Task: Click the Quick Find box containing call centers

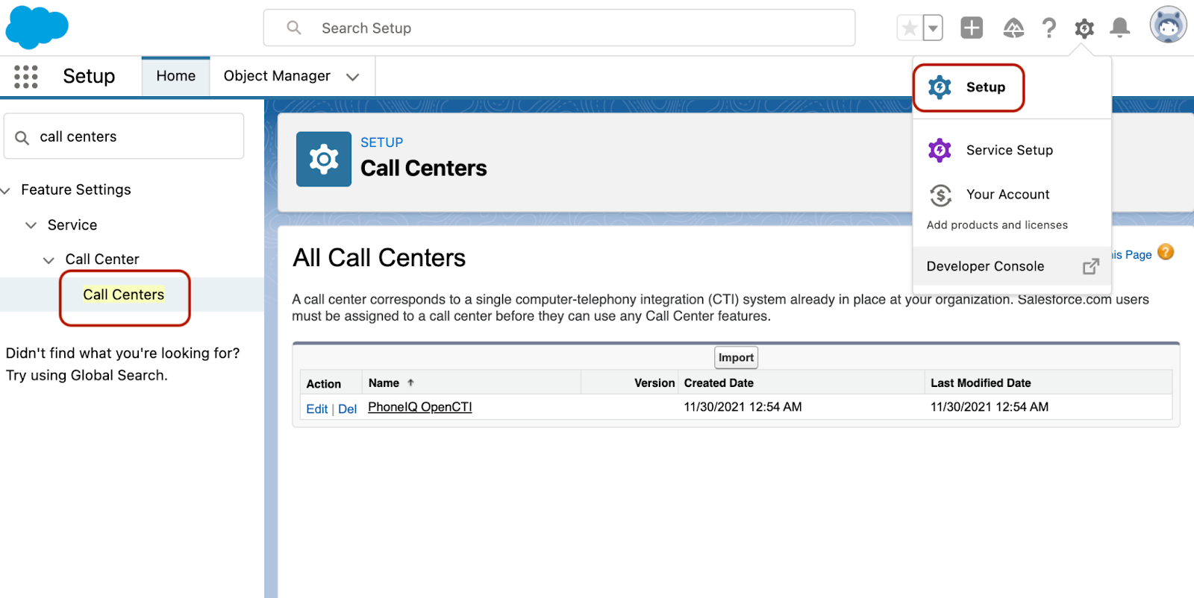Action: tap(124, 136)
